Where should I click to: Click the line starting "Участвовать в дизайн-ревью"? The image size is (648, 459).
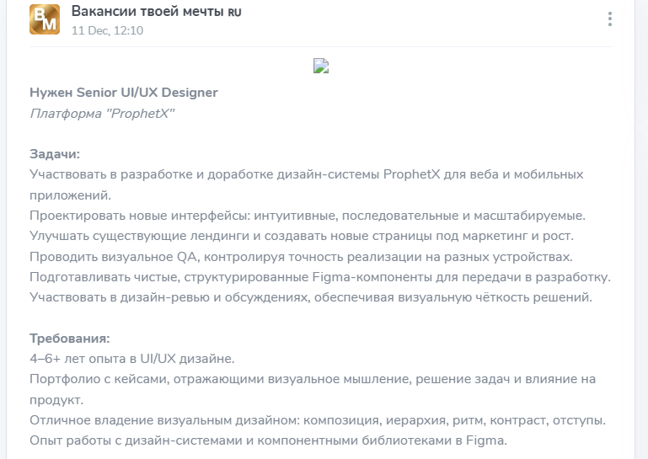point(308,297)
